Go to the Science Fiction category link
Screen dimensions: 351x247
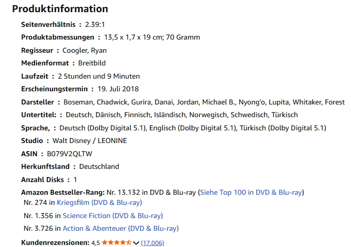[x=113, y=216]
